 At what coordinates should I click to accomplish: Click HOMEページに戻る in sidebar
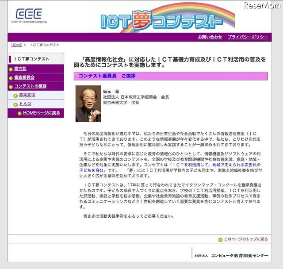tap(42, 113)
